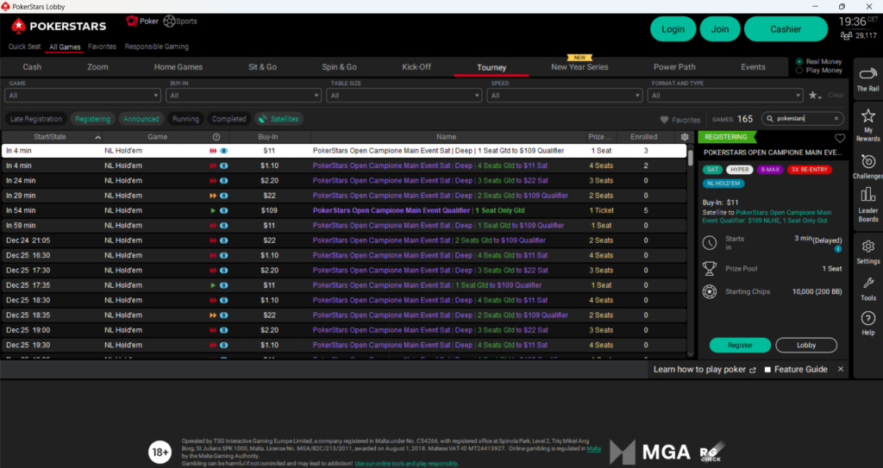This screenshot has width=883, height=468.
Task: Sort by Buy-In column header
Action: click(x=268, y=137)
